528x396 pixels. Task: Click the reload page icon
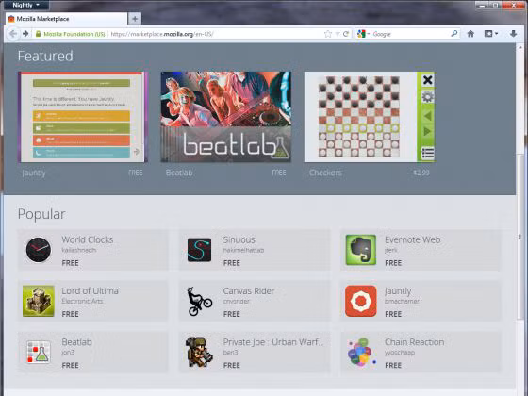coord(346,34)
